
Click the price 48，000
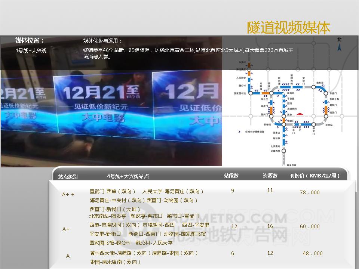tap(313, 253)
